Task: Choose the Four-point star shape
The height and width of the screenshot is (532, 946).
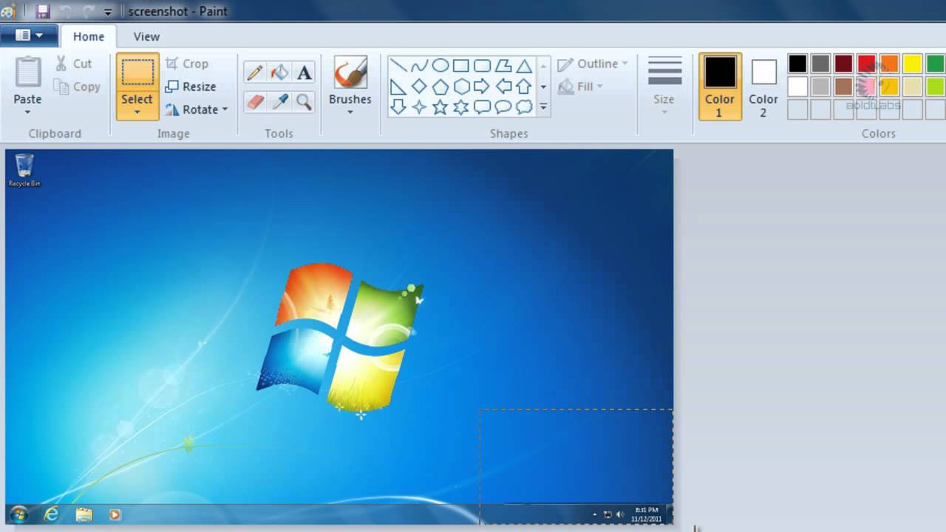Action: (419, 107)
